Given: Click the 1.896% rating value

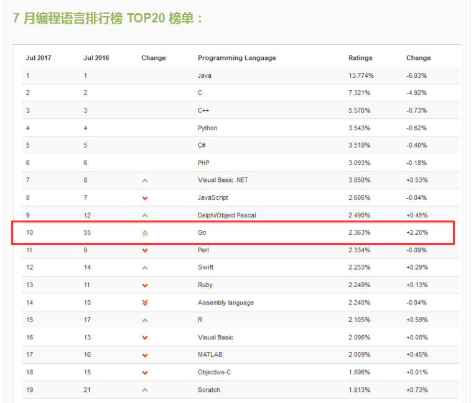Looking at the screenshot, I should (359, 372).
